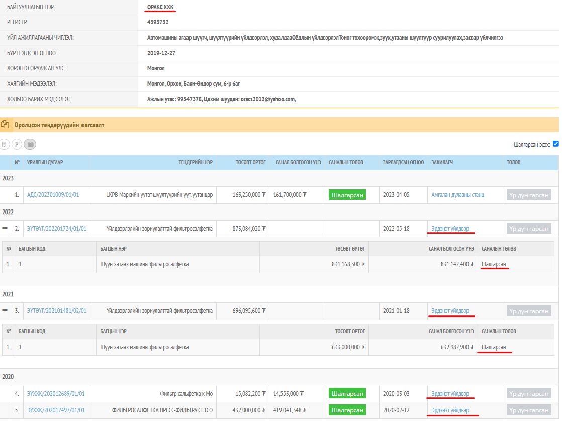562x421 pixels.
Task: Open tender ЭҮТӨҮГ/202201724/01/01 link
Action: (x=57, y=229)
